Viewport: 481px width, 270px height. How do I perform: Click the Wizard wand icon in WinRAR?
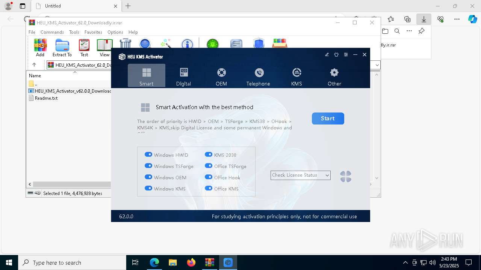tap(166, 43)
